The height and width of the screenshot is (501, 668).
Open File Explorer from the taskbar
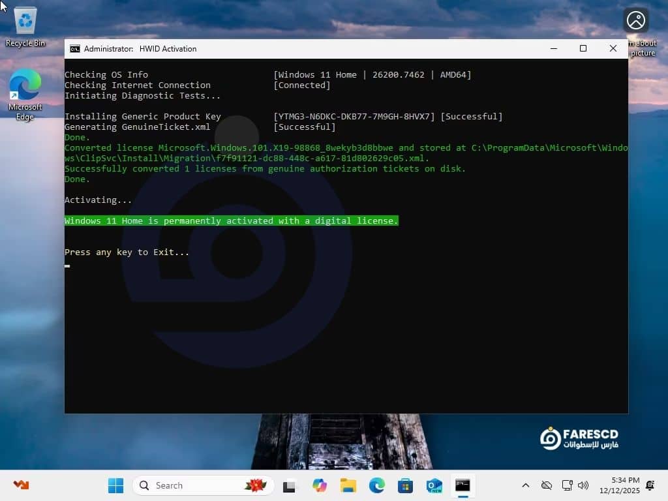(348, 485)
